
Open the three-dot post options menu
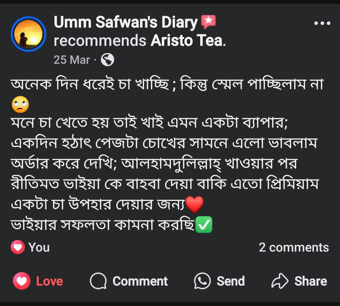pyautogui.click(x=322, y=23)
